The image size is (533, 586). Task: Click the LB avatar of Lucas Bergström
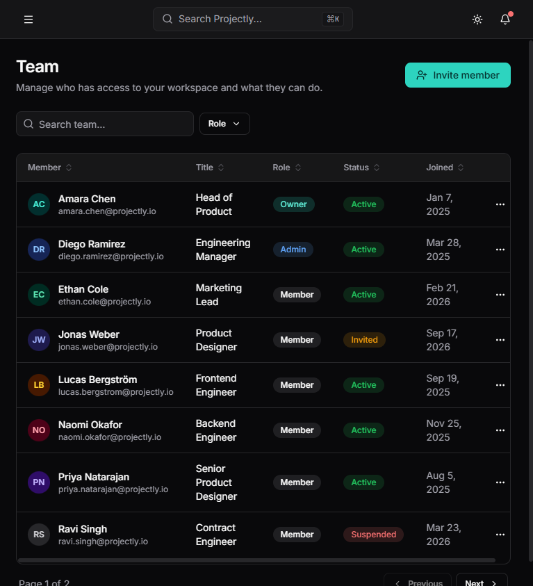point(39,385)
